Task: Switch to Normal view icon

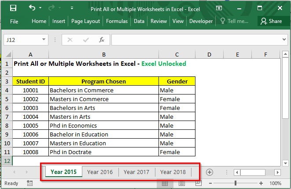Action: pyautogui.click(x=165, y=183)
